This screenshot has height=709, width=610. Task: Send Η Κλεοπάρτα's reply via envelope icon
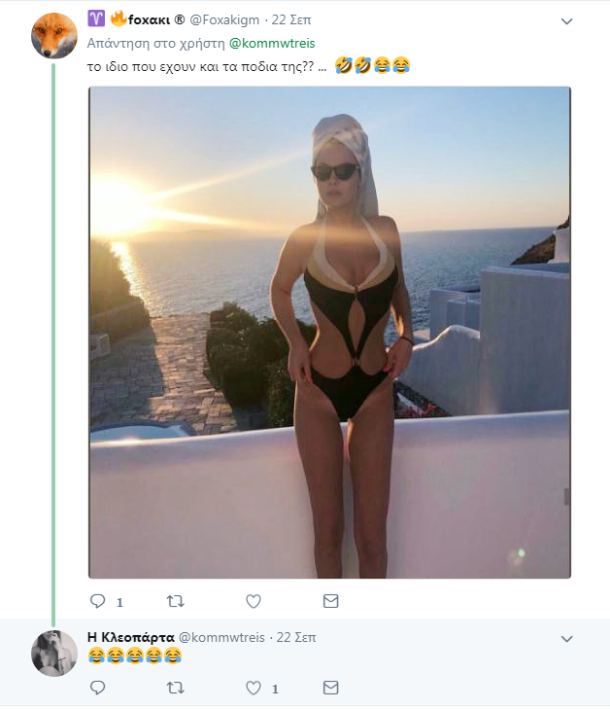331,688
